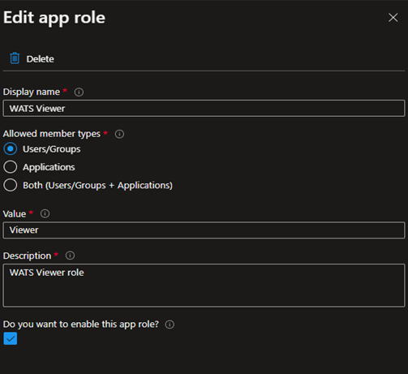Click the trash can Delete icon
This screenshot has height=374, width=408.
point(15,58)
